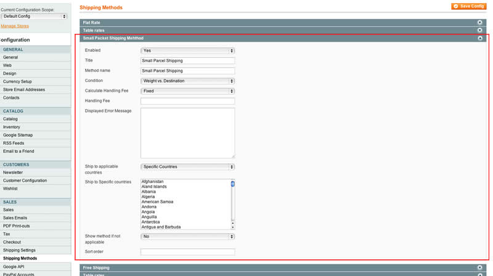Click the countries list scrollbar
Image resolution: width=493 pixels, height=276 pixels.
click(232, 203)
